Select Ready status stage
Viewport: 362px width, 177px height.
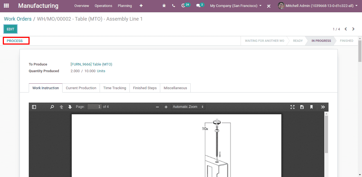[x=298, y=41]
